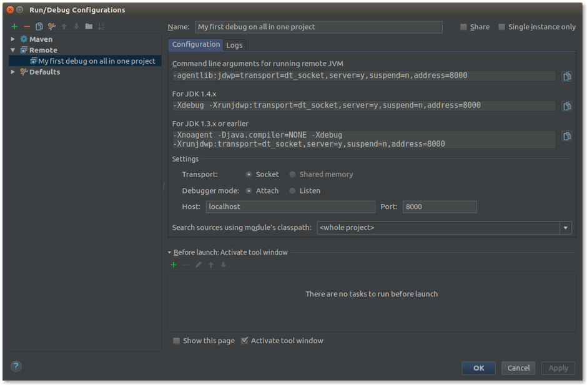The image size is (587, 385).
Task: Uncheck Activate tool window
Action: pyautogui.click(x=245, y=341)
